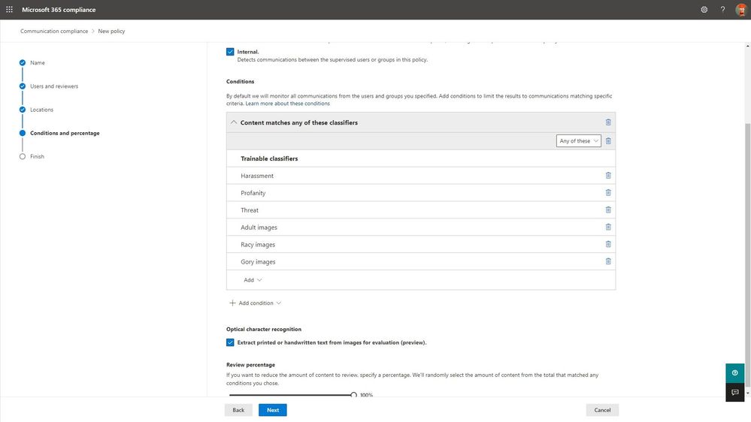Remove the Threat classifier
This screenshot has width=751, height=422.
608,210
